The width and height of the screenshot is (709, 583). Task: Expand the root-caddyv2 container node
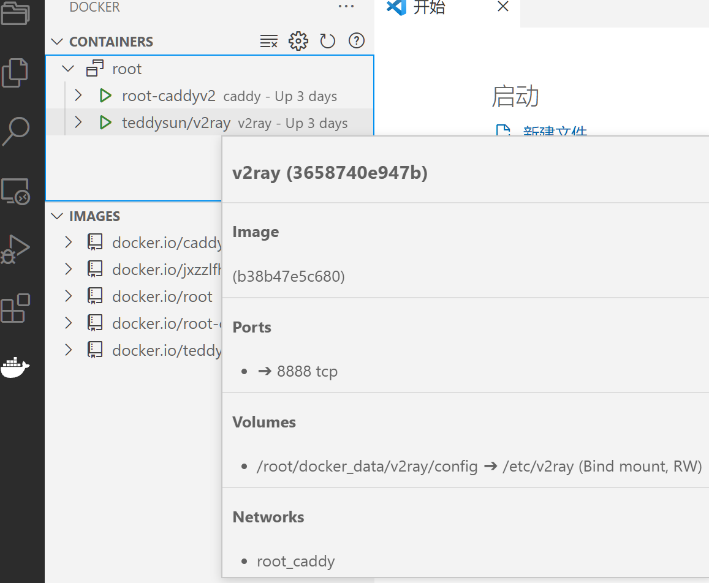click(x=78, y=96)
